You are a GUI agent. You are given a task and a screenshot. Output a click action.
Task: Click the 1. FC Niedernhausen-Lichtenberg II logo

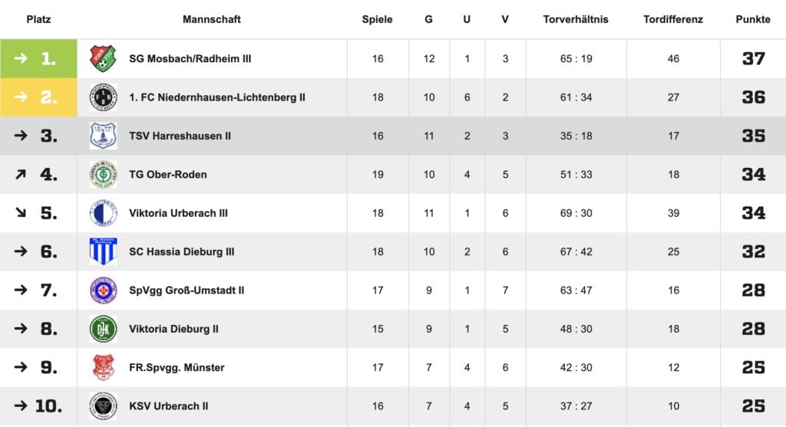[104, 97]
